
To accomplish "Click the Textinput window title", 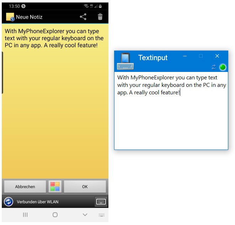I will coord(153,58).
